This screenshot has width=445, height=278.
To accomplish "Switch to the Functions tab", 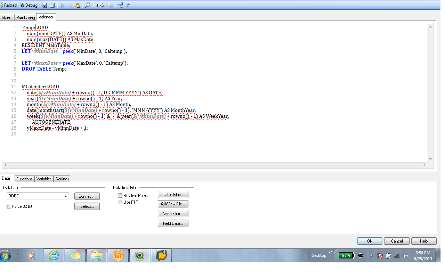I will [x=24, y=179].
